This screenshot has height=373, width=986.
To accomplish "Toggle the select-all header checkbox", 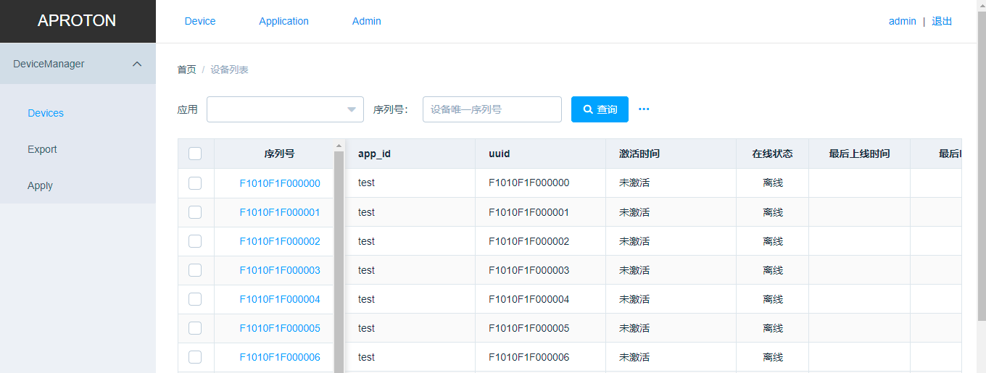I will [195, 154].
